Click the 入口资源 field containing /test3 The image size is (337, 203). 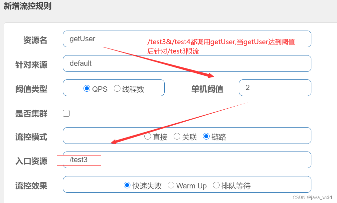tap(187, 160)
